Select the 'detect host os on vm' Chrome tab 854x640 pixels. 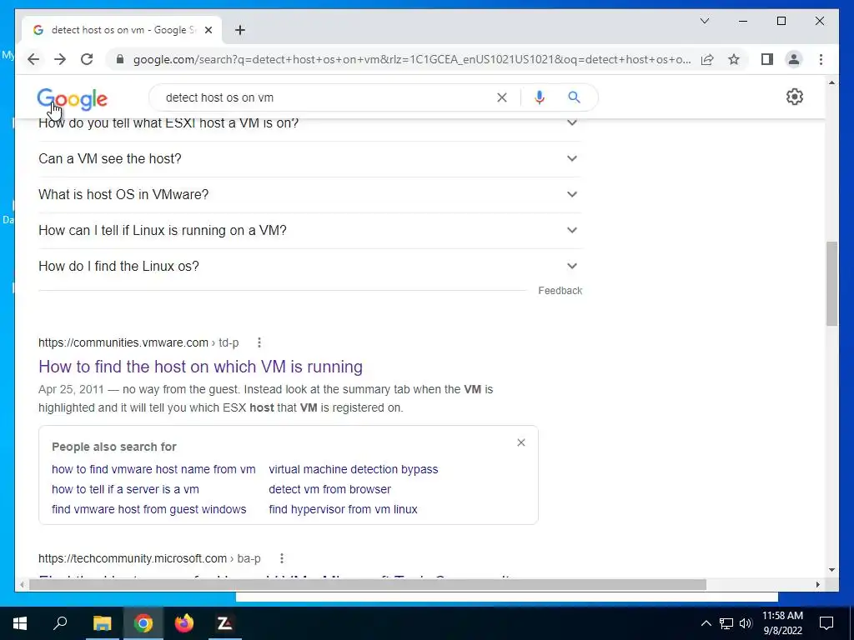pyautogui.click(x=121, y=30)
